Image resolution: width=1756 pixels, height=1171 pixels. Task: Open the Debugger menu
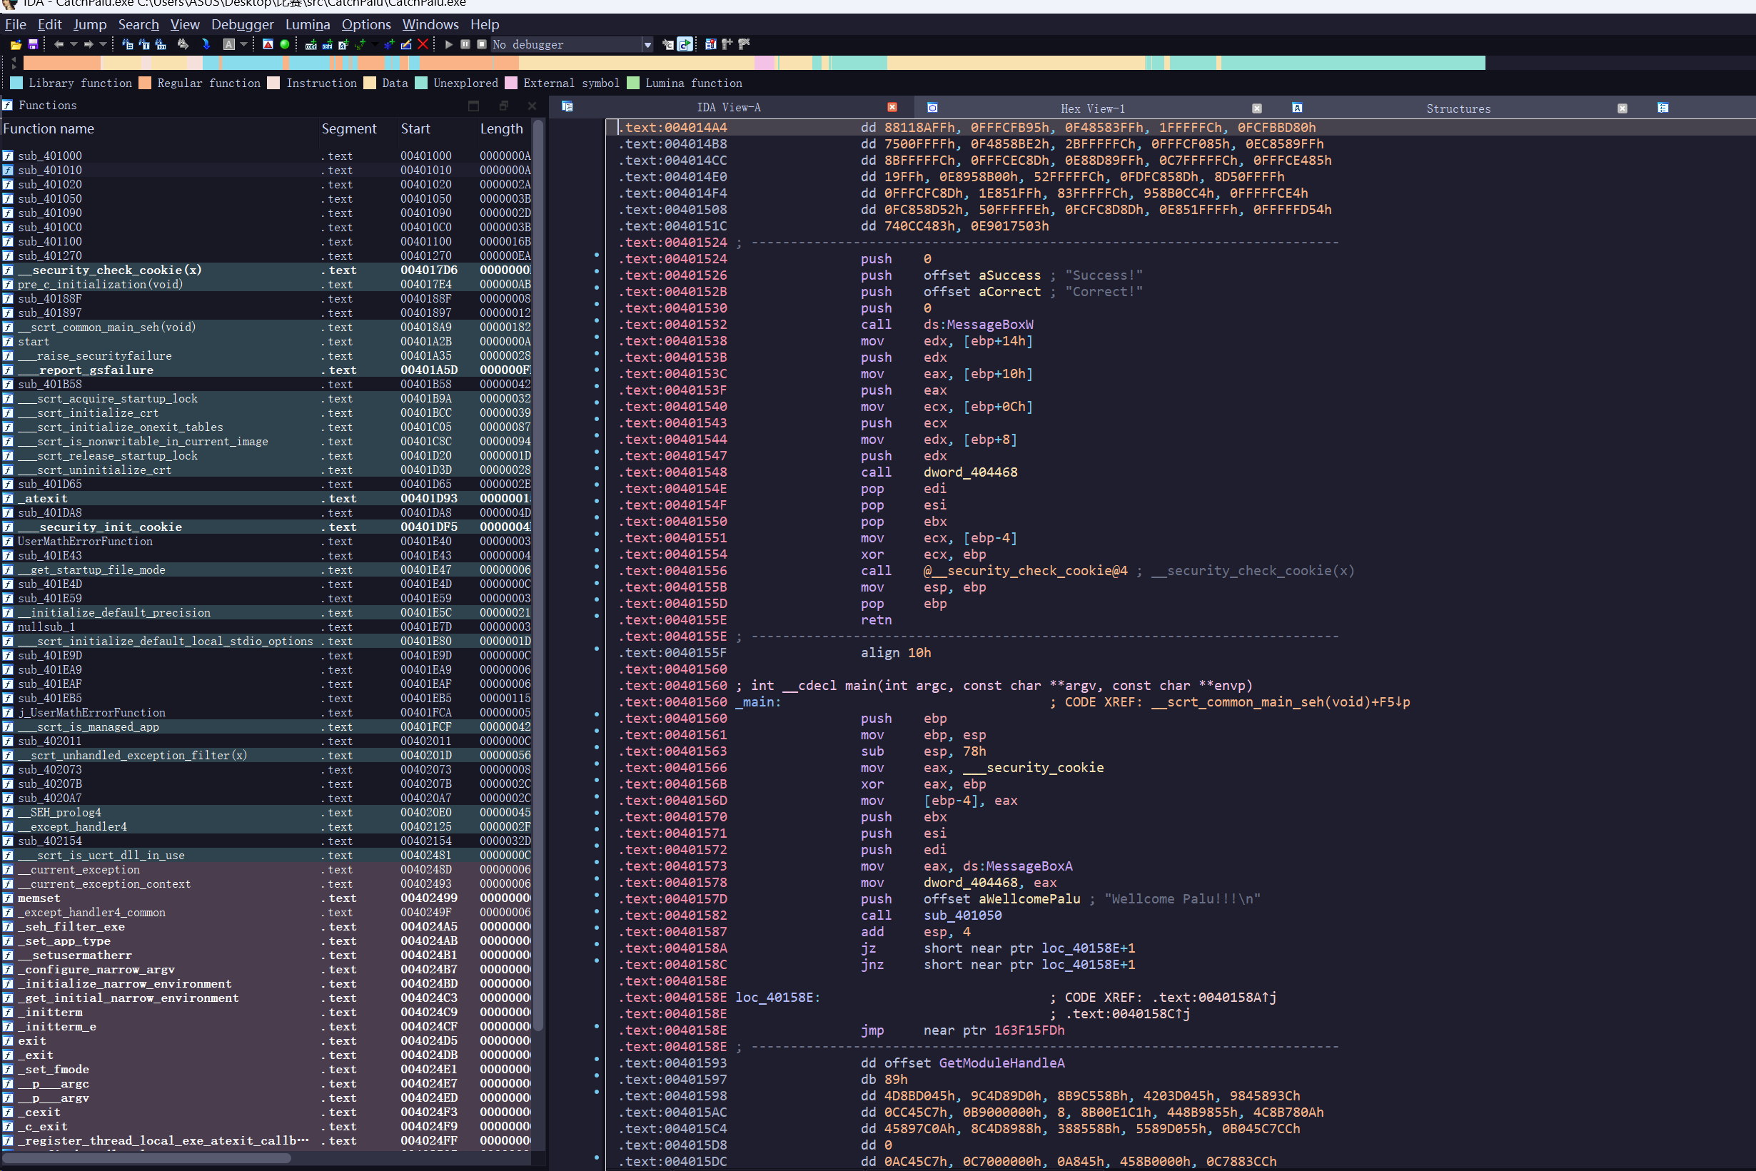[242, 25]
